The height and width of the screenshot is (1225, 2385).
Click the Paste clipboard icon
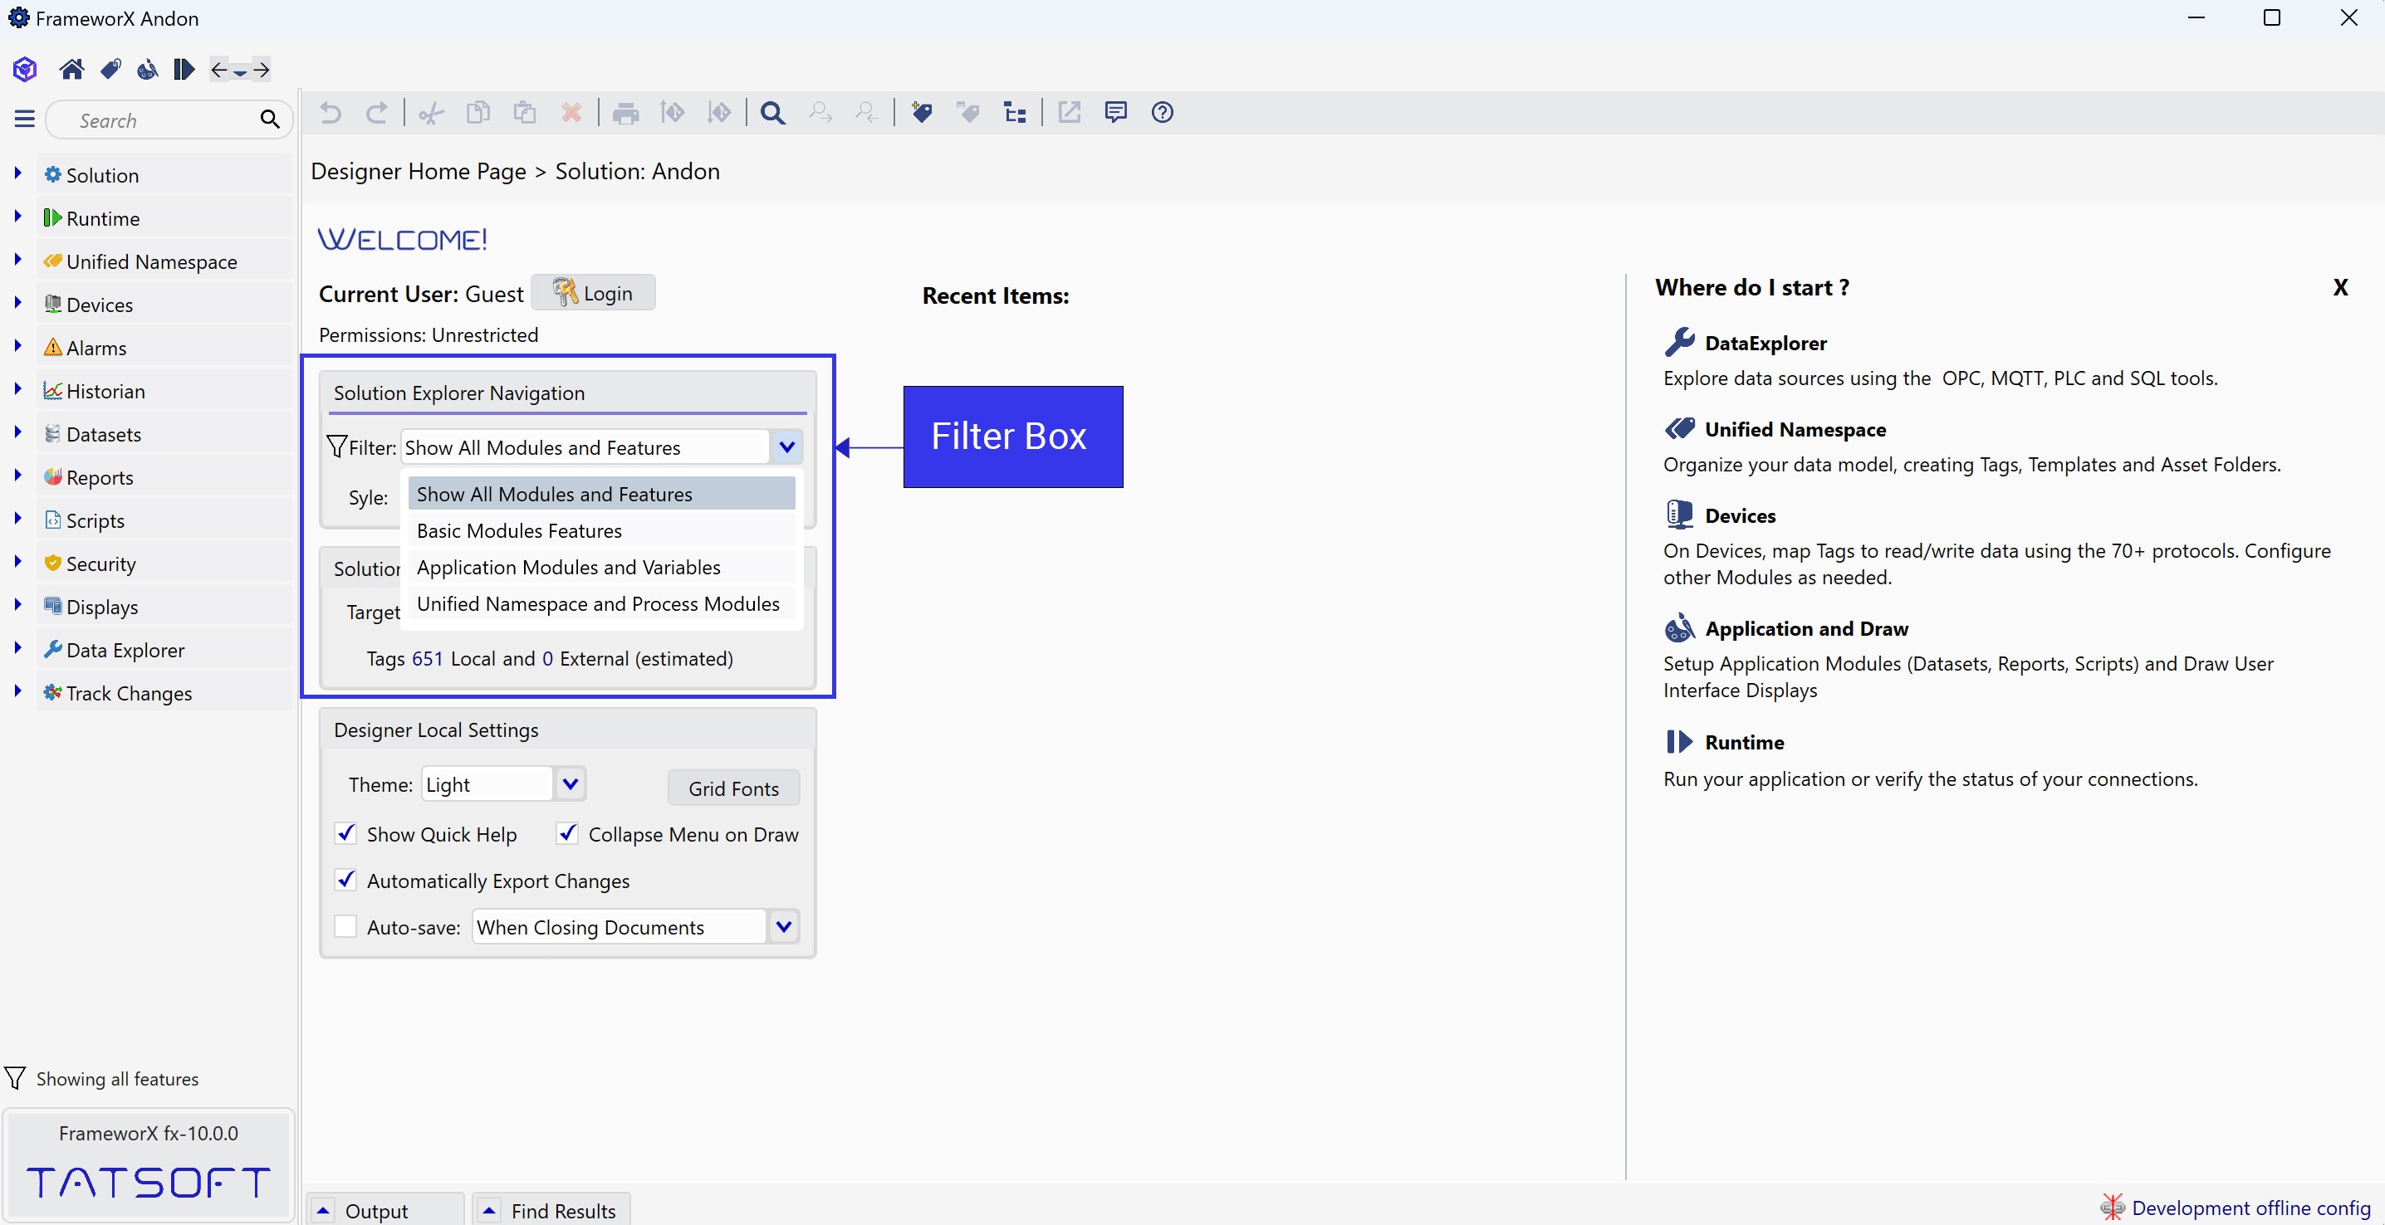[x=525, y=113]
